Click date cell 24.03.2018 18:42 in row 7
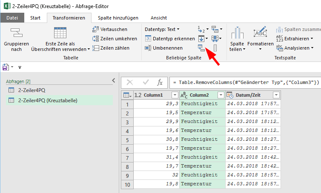The height and width of the screenshot is (193, 321). pyautogui.click(x=253, y=157)
